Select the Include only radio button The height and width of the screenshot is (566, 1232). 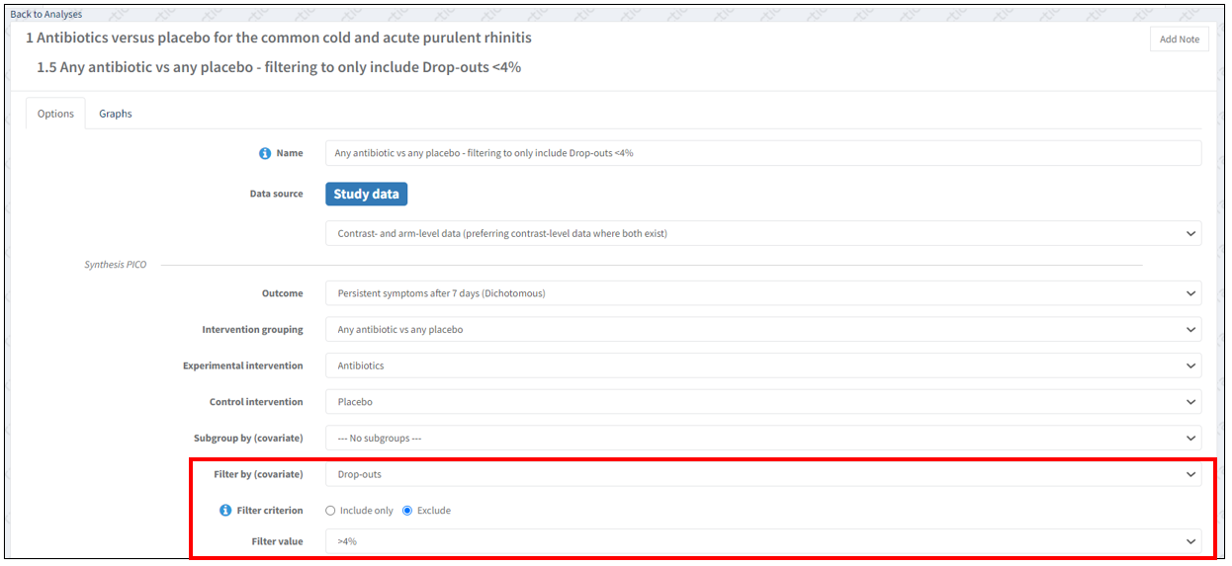(x=330, y=511)
